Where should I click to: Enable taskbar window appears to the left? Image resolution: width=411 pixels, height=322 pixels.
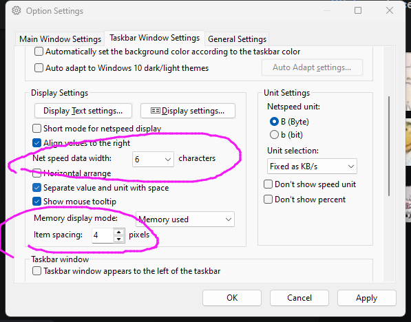click(x=36, y=270)
